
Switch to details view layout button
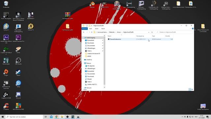pyautogui.click(x=190, y=90)
